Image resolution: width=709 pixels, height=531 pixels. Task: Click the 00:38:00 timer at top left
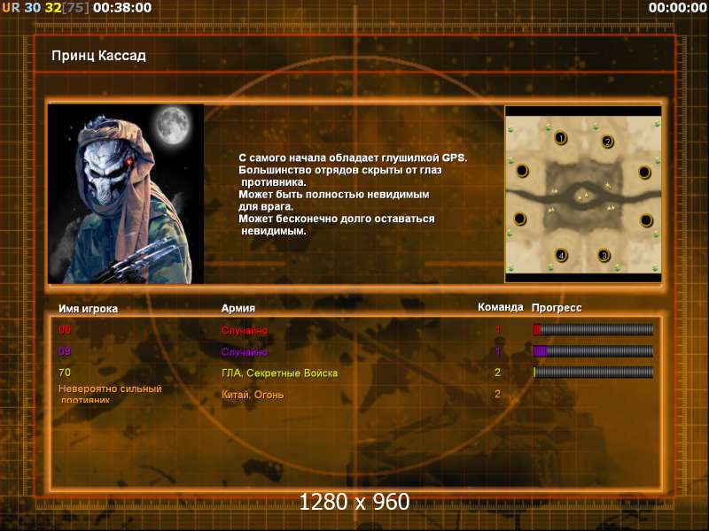[122, 8]
